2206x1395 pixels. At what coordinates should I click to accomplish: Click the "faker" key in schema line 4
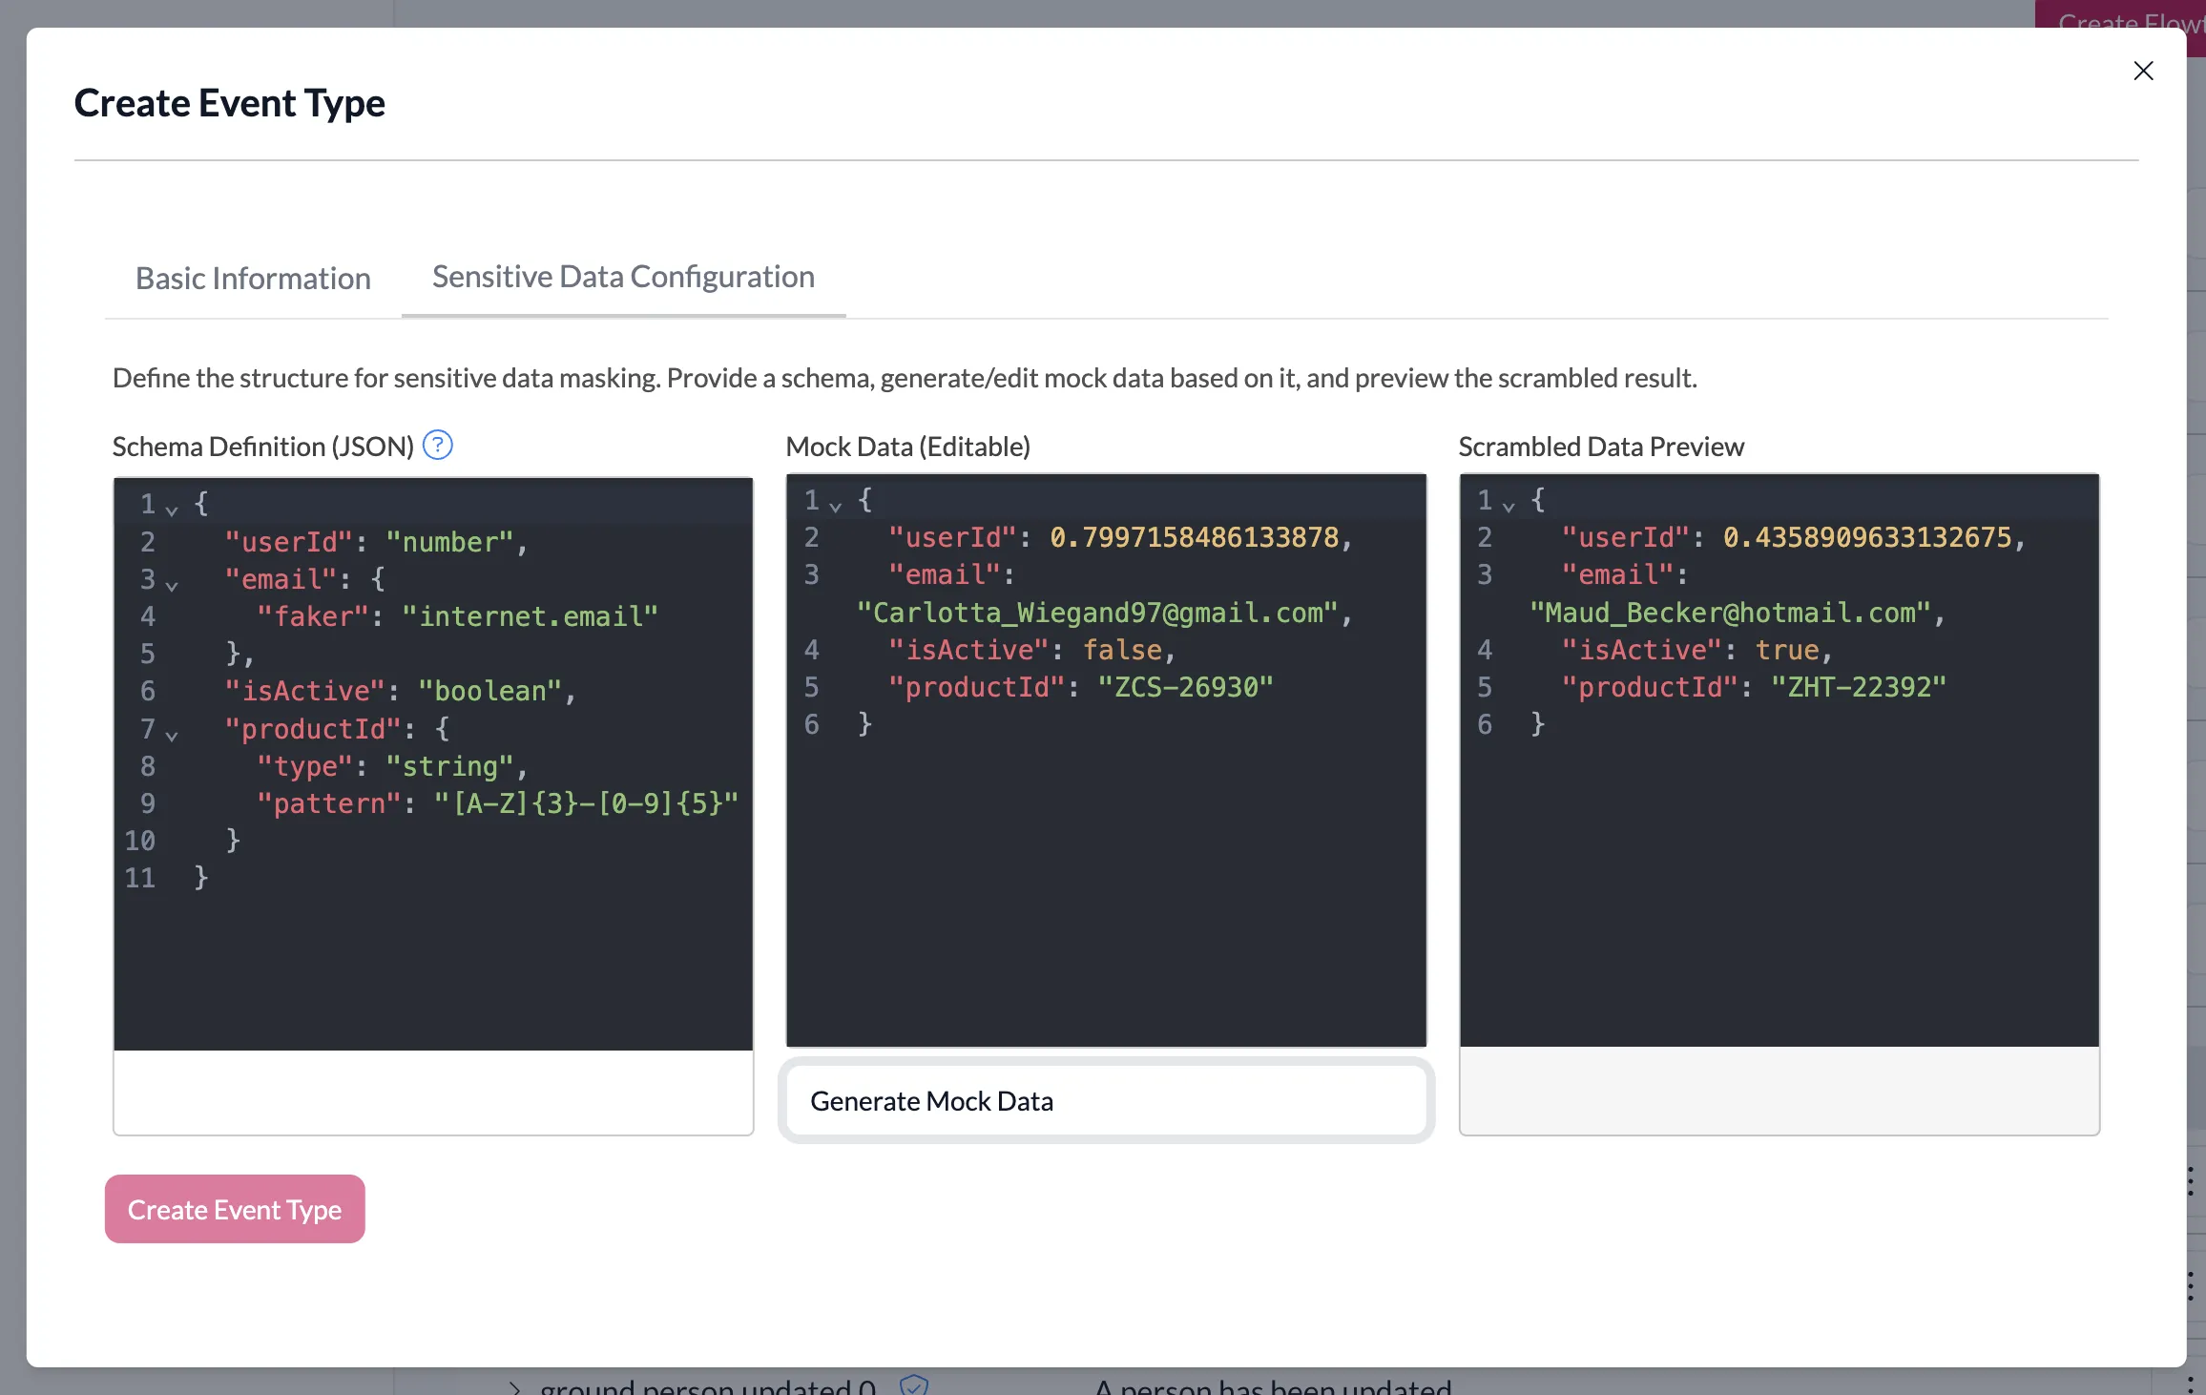[313, 616]
